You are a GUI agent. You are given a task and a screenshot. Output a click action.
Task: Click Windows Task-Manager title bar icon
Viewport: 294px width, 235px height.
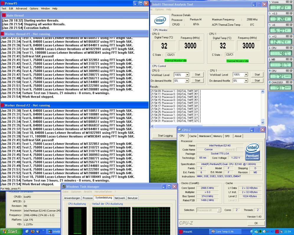[x=63, y=186]
